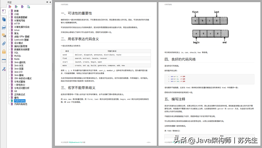
Task: Open the 数据库系统原理 bookmark
Action: 22,50
